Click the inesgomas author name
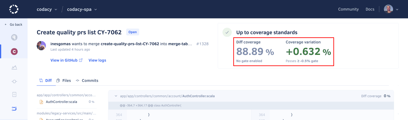408x120 pixels. pos(61,44)
